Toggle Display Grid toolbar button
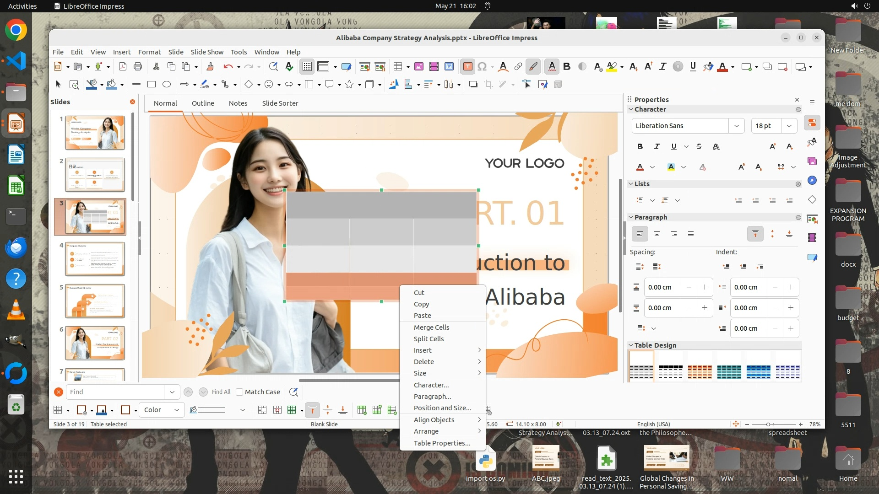This screenshot has width=879, height=494. [307, 67]
